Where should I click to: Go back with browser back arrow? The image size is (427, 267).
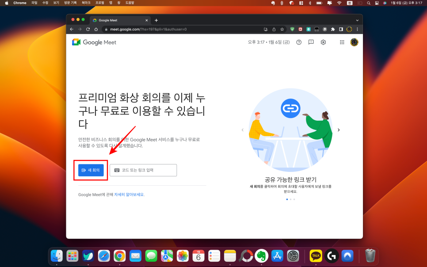(72, 29)
